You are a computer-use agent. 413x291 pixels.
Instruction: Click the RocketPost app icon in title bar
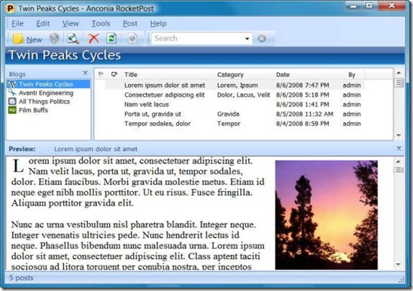click(x=10, y=8)
